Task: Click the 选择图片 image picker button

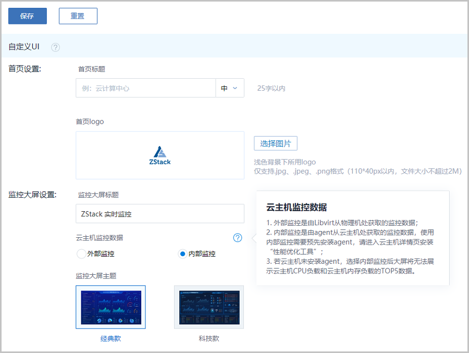Action: (275, 143)
